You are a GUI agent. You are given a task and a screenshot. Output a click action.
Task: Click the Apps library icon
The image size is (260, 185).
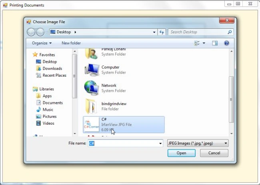(x=38, y=96)
